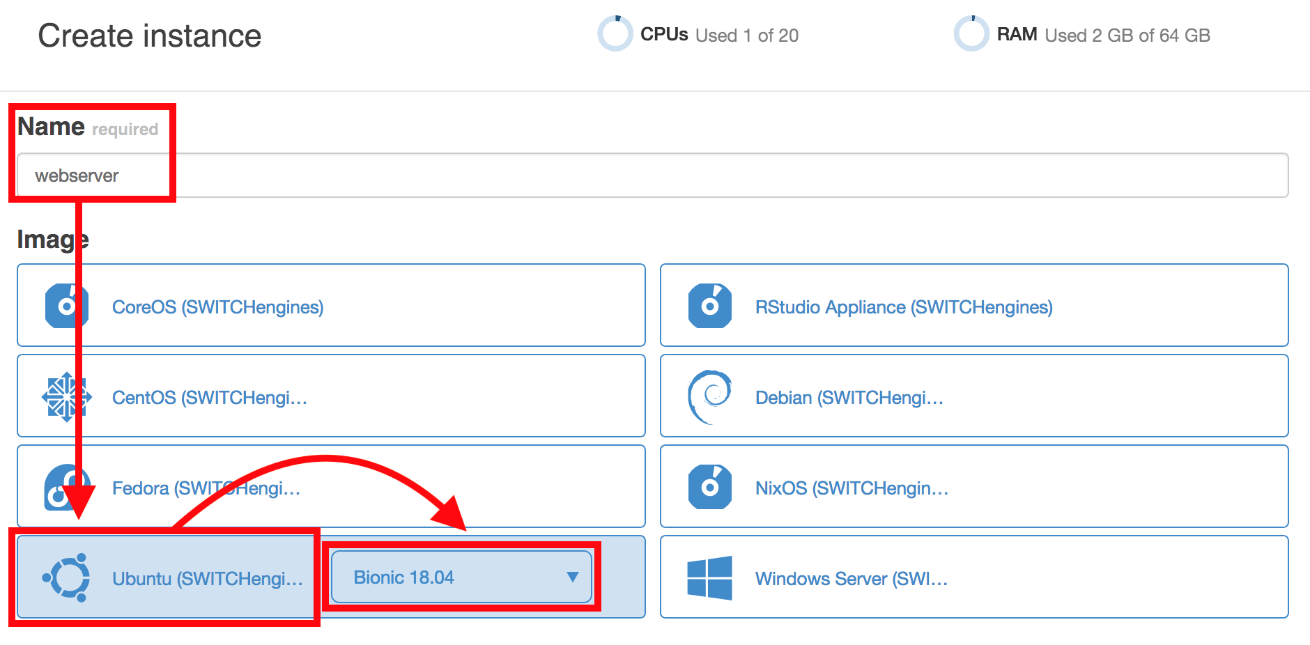Click the 'required' hint text
The height and width of the screenshot is (645, 1310).
125,130
